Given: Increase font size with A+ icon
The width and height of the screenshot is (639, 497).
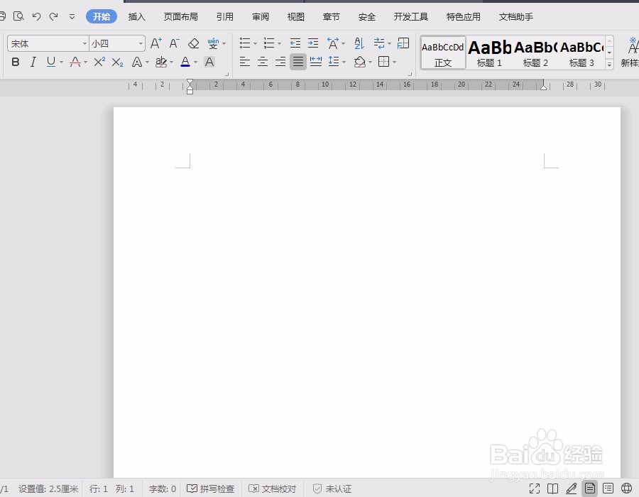Looking at the screenshot, I should [155, 43].
